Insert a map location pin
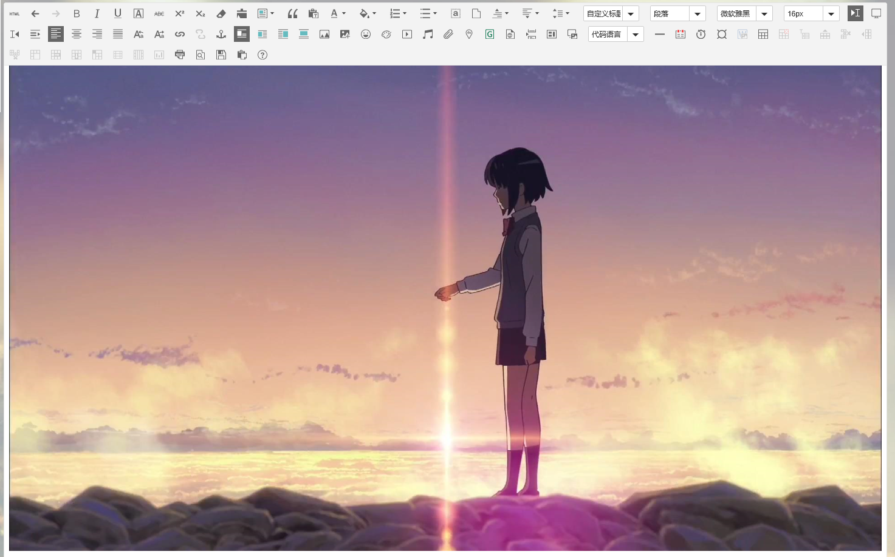 click(469, 34)
